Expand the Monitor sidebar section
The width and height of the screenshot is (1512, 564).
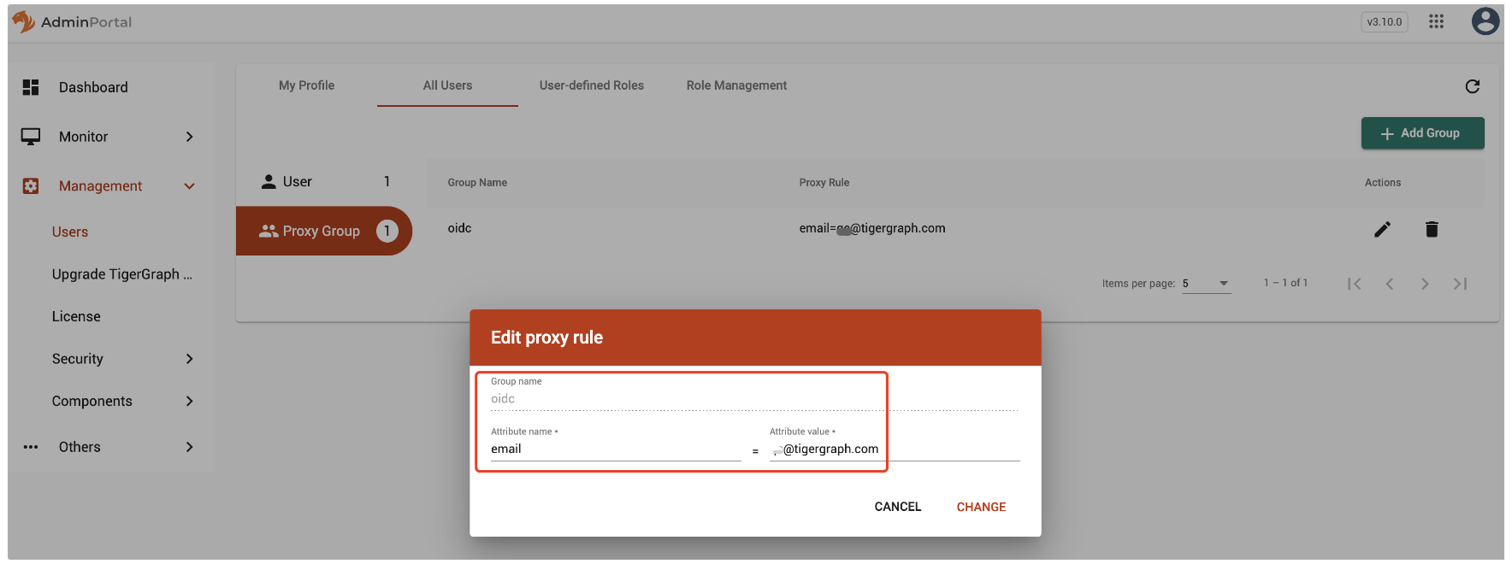(189, 137)
